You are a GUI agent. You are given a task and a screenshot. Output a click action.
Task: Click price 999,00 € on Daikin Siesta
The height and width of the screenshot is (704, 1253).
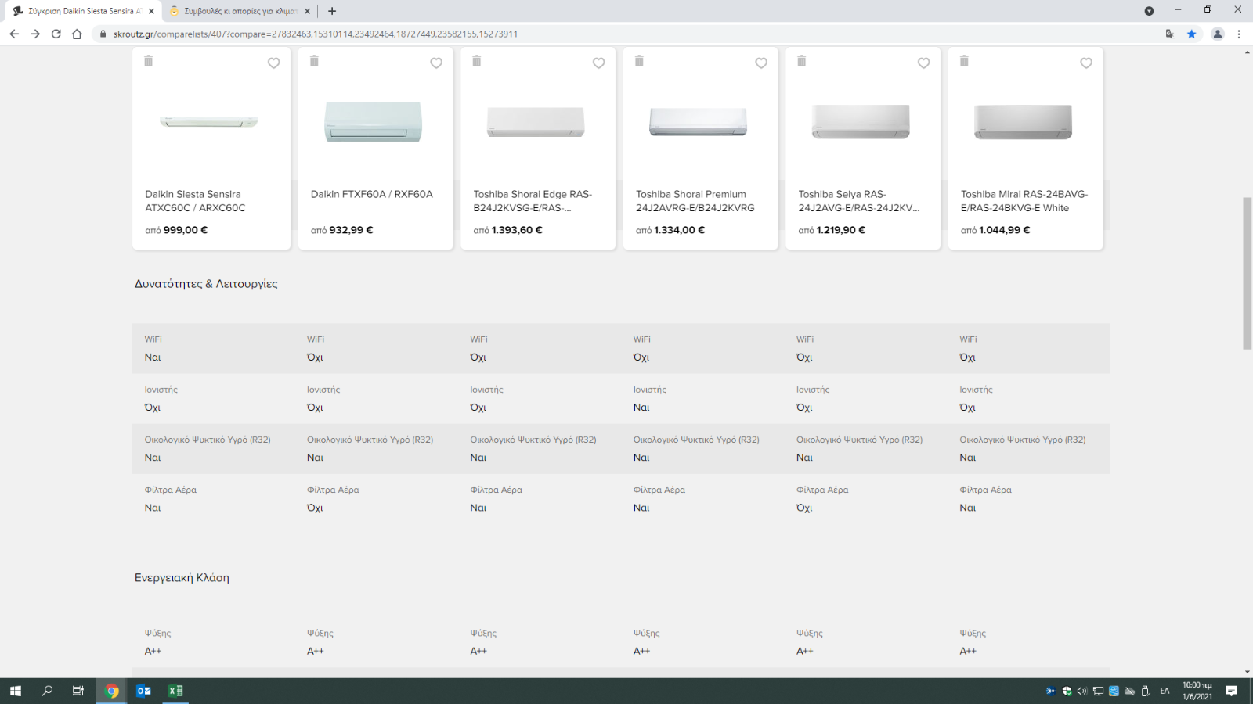[x=186, y=230]
